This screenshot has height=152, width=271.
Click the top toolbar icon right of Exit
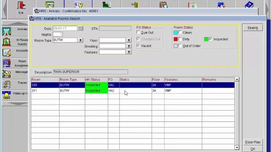(50, 5)
